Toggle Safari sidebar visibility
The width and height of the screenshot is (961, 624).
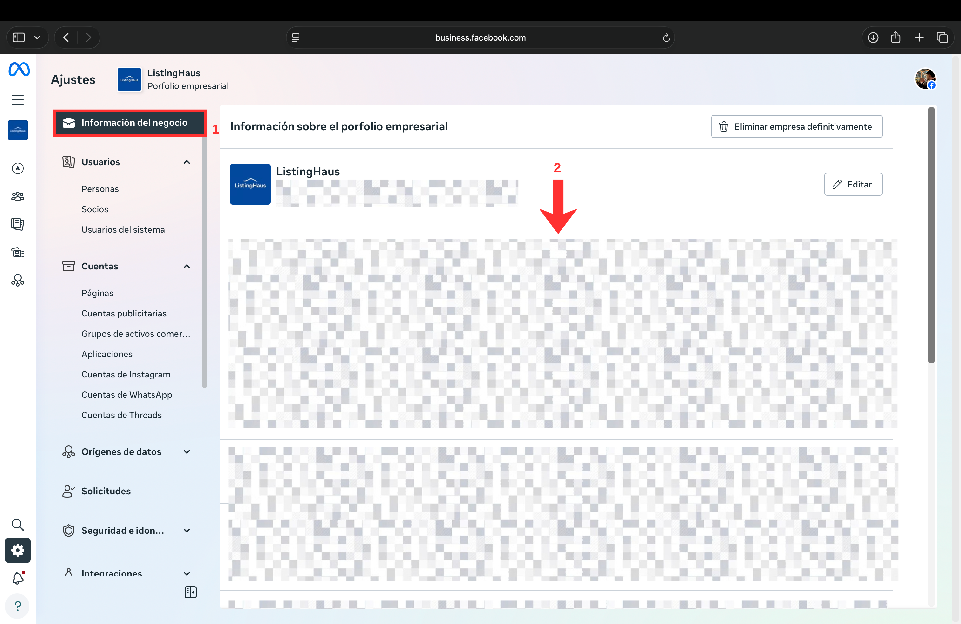(x=19, y=37)
